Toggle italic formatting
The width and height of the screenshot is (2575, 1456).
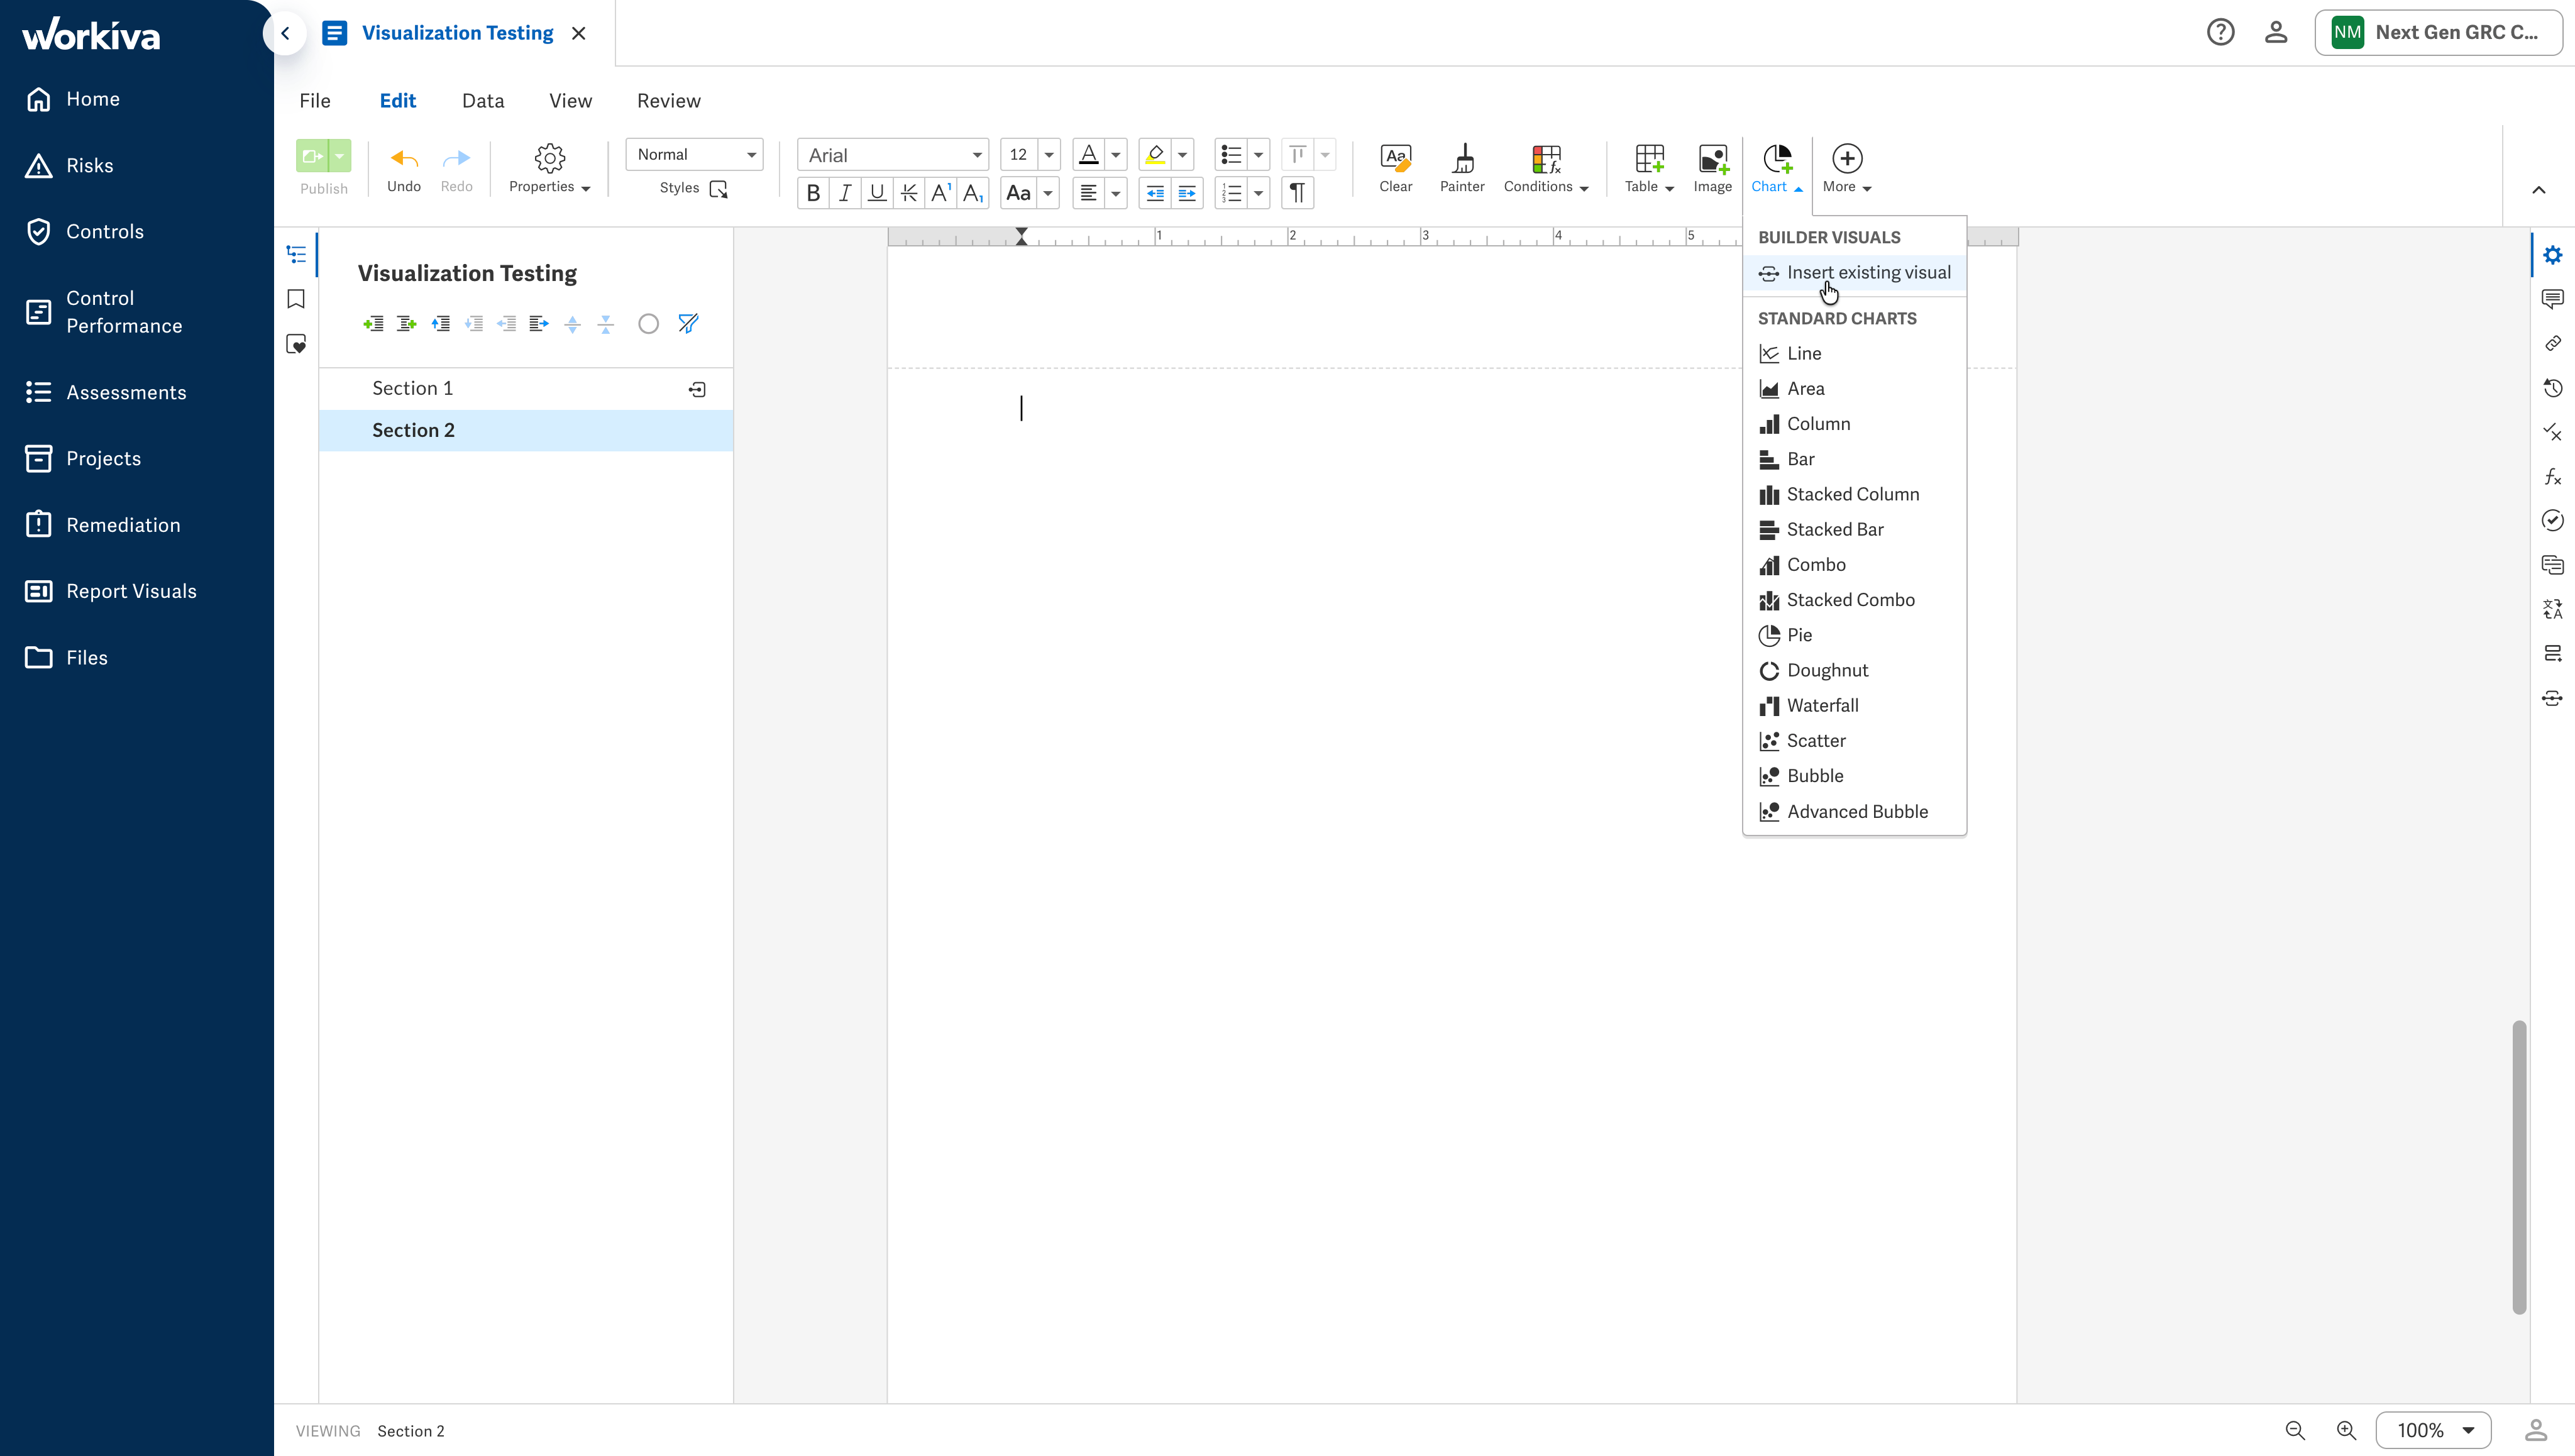[845, 193]
